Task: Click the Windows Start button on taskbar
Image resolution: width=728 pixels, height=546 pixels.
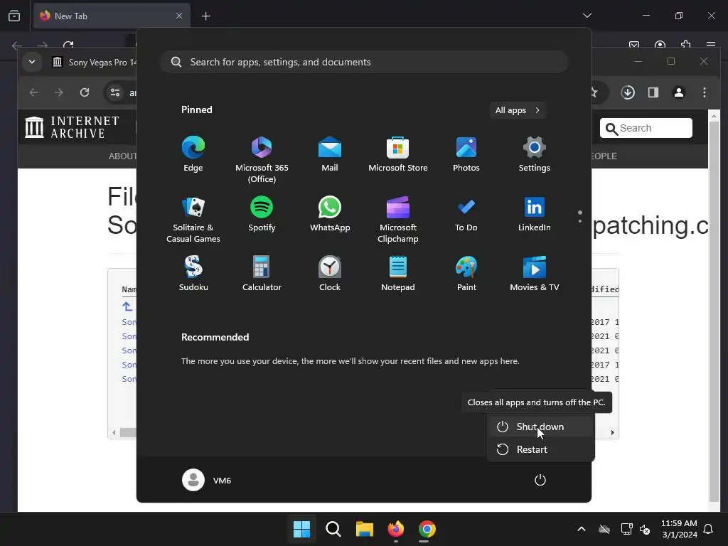Action: point(301,529)
